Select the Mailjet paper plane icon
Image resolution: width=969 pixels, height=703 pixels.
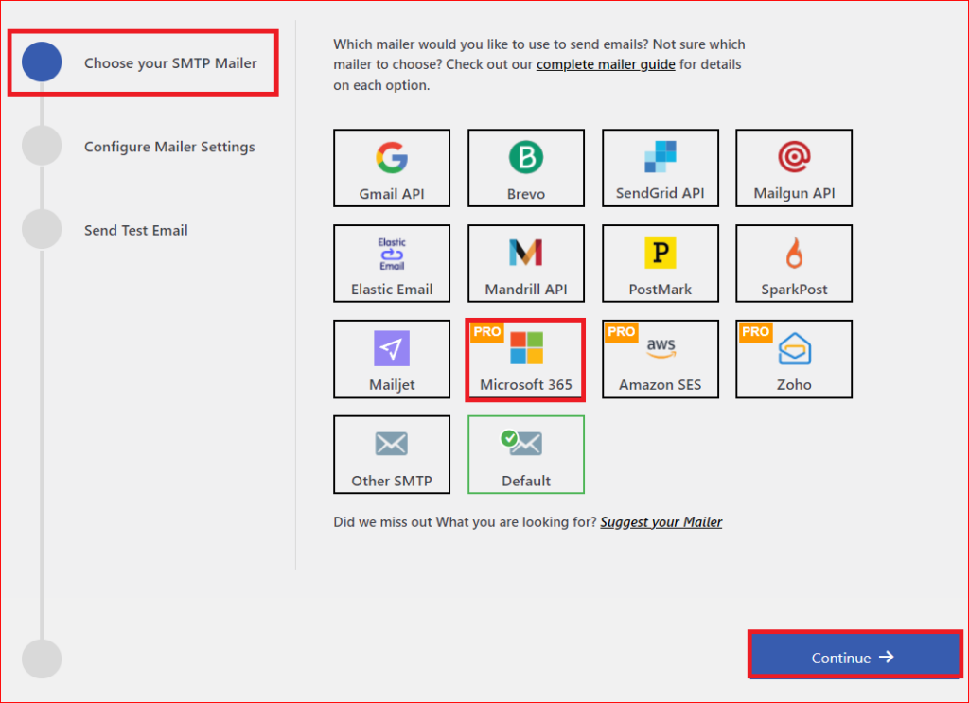[x=391, y=360]
